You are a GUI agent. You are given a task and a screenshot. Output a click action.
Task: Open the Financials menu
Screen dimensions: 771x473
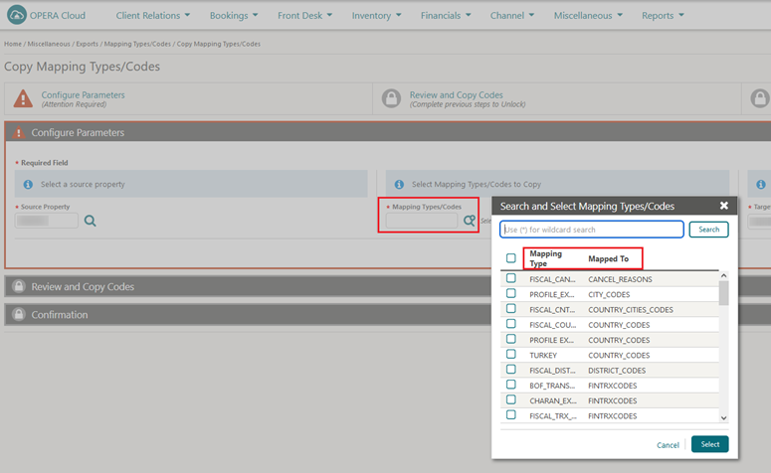[x=446, y=15]
